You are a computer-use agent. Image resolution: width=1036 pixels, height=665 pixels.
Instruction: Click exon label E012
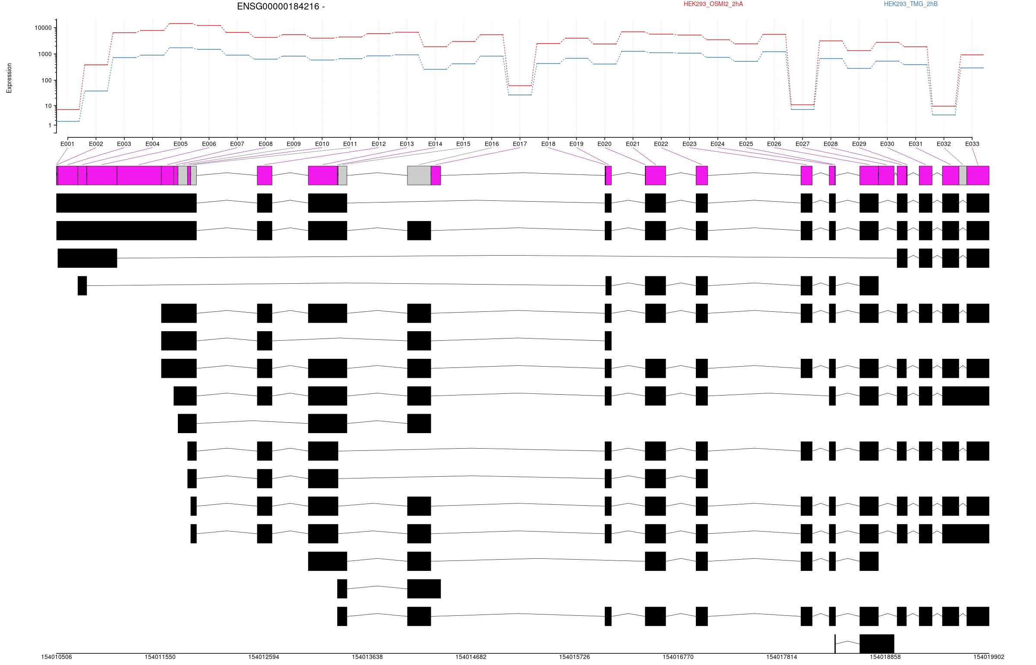(379, 144)
